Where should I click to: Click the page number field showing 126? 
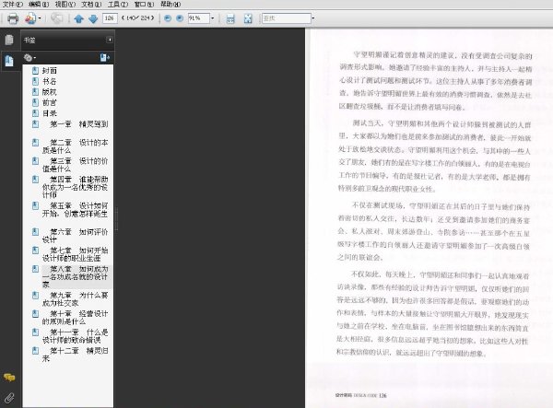[x=110, y=18]
